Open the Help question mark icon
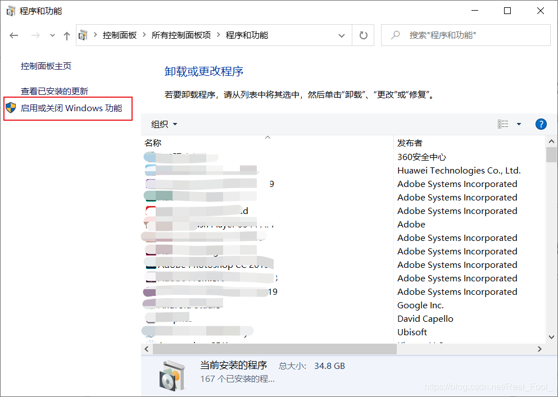This screenshot has width=558, height=397. (x=541, y=124)
